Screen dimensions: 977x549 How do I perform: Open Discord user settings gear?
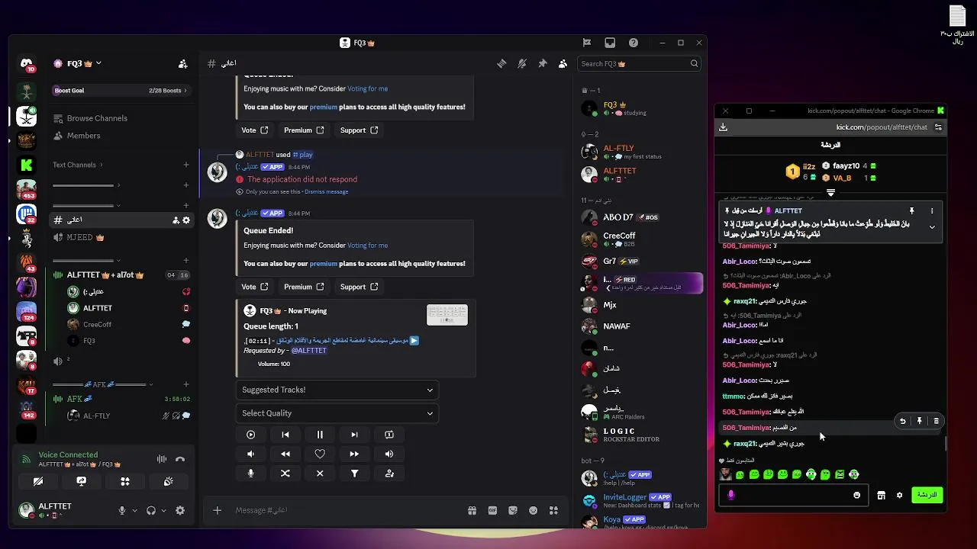180,511
